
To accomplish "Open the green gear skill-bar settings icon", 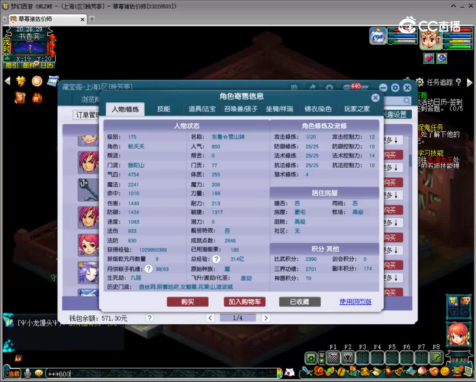I will [311, 358].
